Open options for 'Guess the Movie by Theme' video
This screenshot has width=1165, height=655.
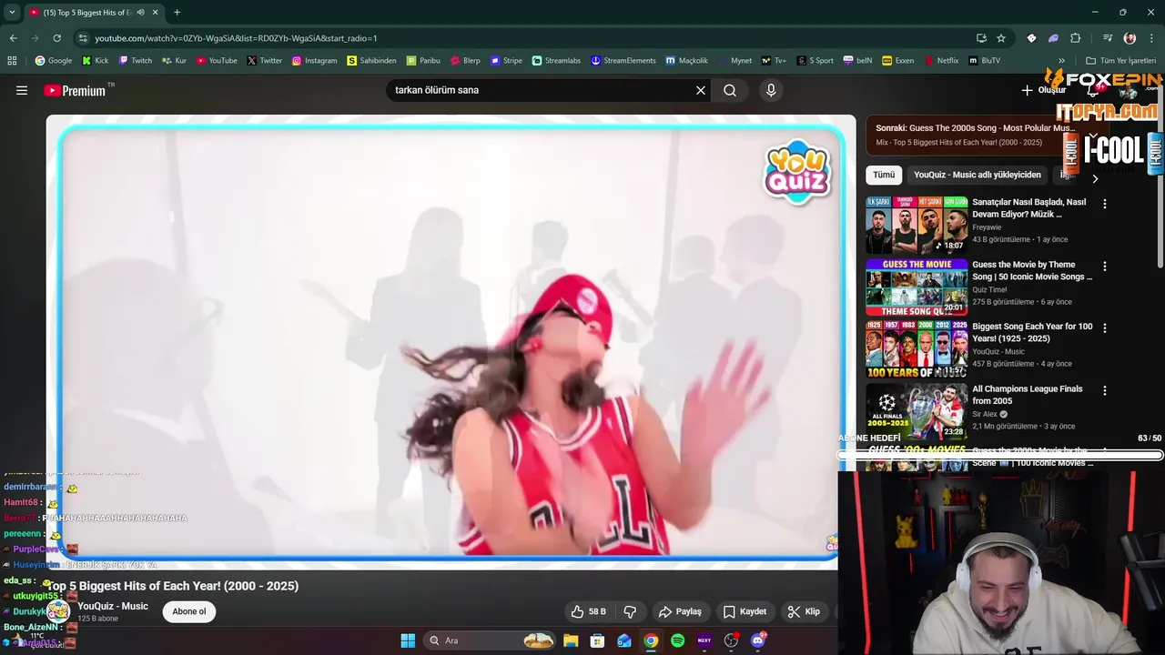coord(1105,267)
